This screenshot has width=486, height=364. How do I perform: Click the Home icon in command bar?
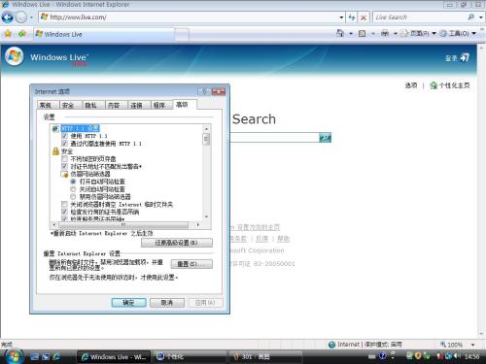click(340, 33)
